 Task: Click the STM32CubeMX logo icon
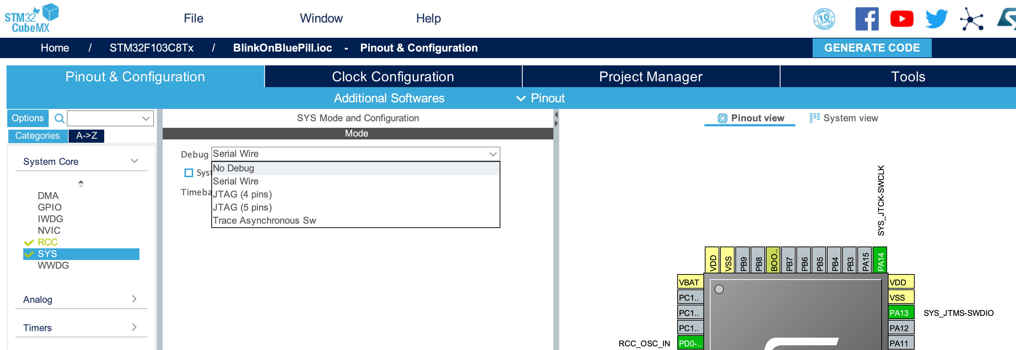[x=32, y=18]
